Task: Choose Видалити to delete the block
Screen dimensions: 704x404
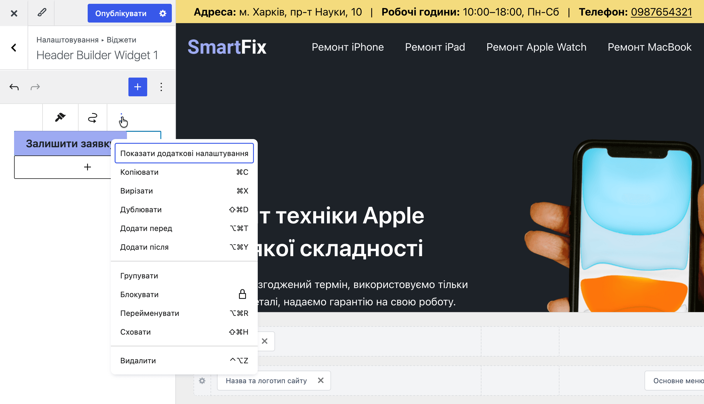Action: [x=184, y=361]
